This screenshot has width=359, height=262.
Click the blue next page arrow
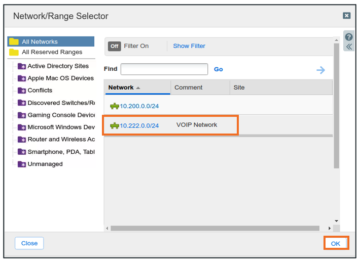coord(320,70)
